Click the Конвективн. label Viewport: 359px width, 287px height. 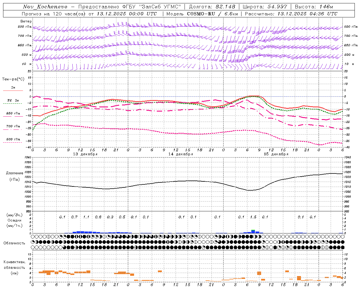point(14,262)
